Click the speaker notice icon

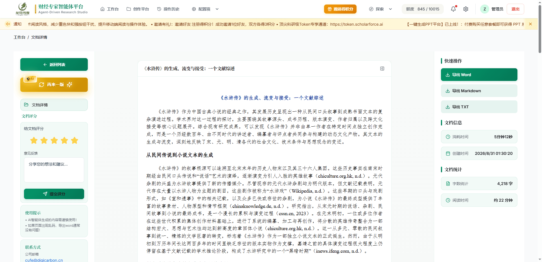[x=8, y=24]
